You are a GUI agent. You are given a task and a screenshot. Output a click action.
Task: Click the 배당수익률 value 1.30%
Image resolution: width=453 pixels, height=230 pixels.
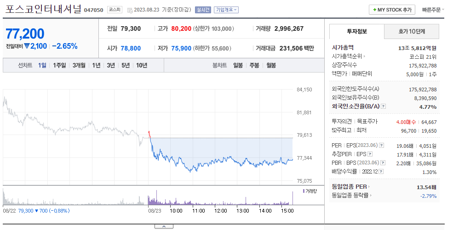coord(429,172)
